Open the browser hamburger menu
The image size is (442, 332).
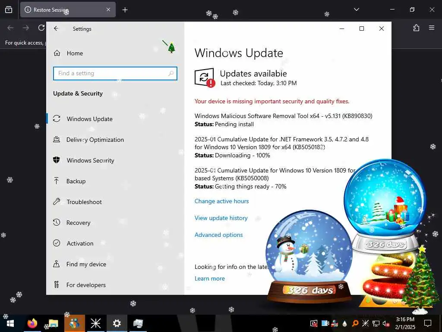coord(432,28)
